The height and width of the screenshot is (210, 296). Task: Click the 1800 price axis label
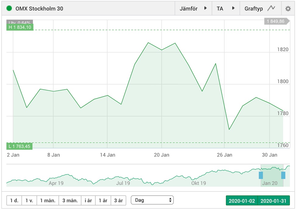pyautogui.click(x=283, y=82)
